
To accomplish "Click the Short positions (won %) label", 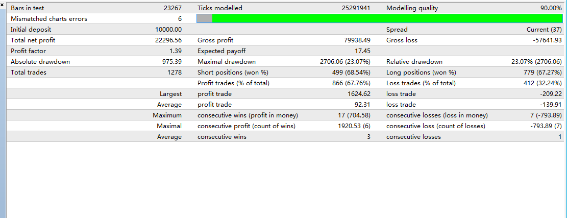I will [x=233, y=72].
